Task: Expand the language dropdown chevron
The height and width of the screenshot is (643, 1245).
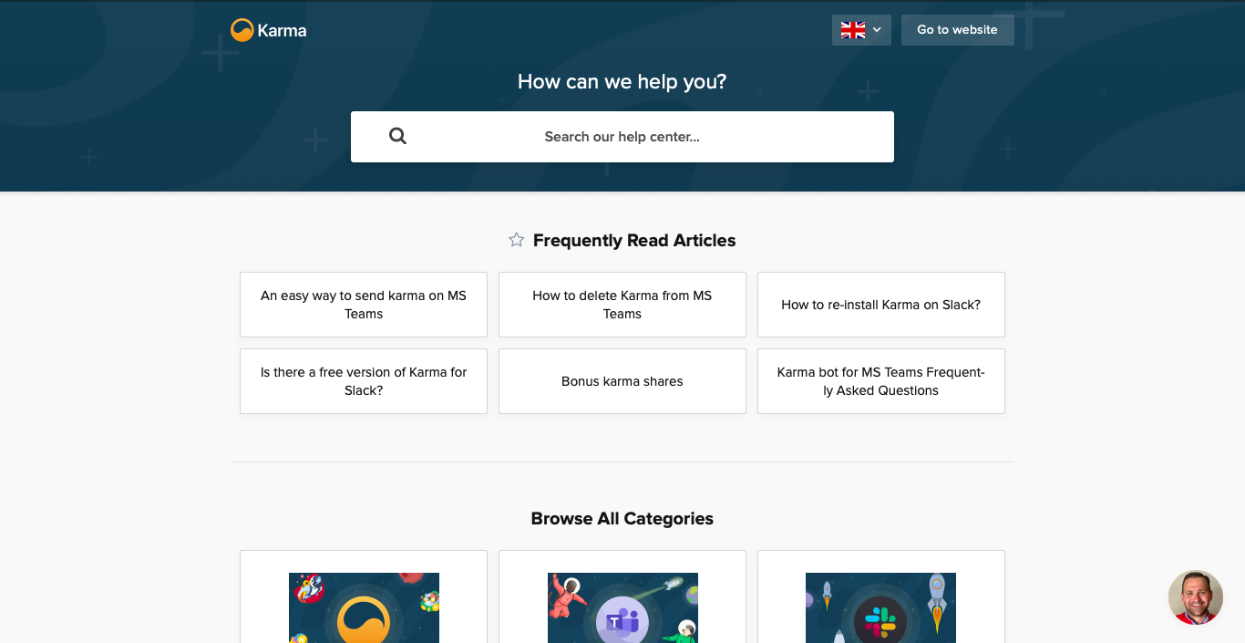Action: coord(877,30)
